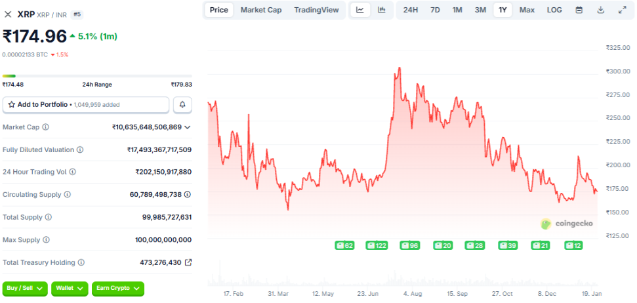Open news marker labeled 21
Image resolution: width=637 pixels, height=303 pixels.
(541, 245)
